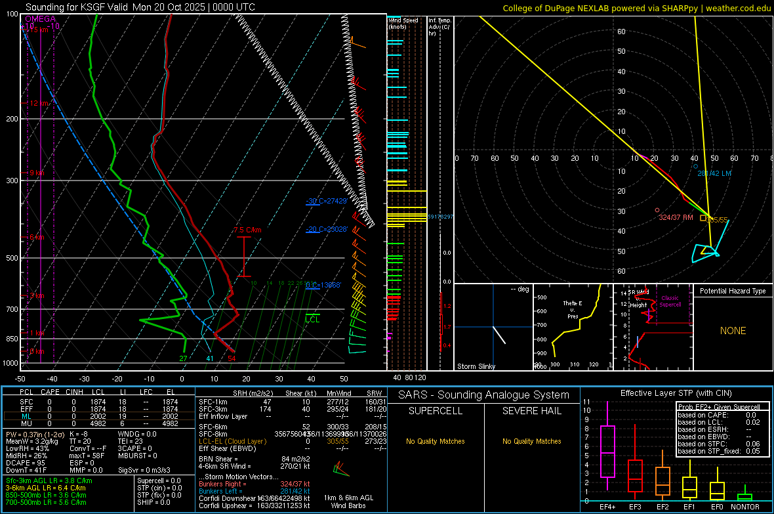Screen dimensions: 774x514
Task: Click the SUPERCELL column heading in SARS
Action: click(x=436, y=411)
